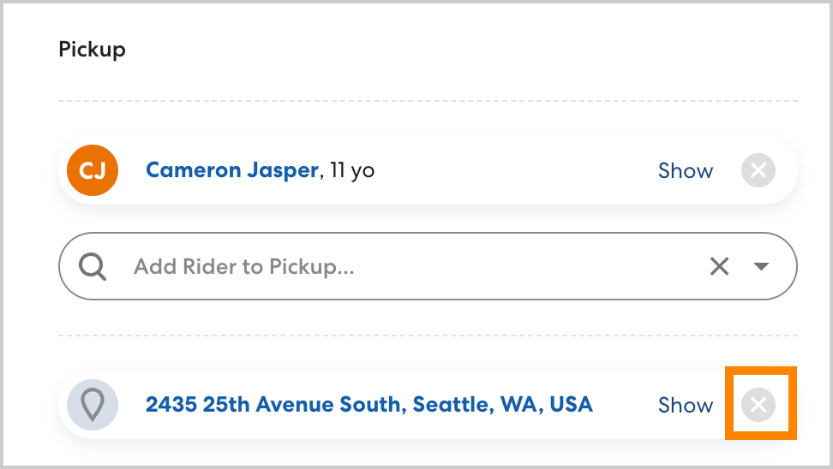Image resolution: width=833 pixels, height=469 pixels.
Task: Remove the 2435 25th Avenue South address
Action: [x=758, y=405]
